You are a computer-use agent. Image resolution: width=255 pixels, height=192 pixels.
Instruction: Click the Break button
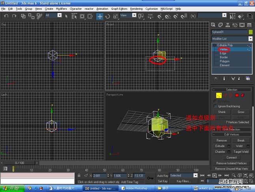pyautogui.click(x=241, y=141)
